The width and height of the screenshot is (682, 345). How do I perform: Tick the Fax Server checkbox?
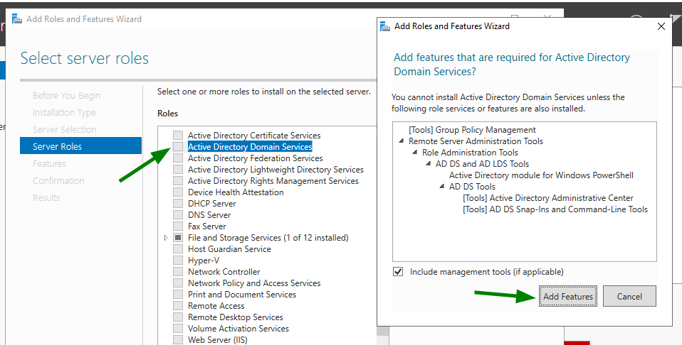coord(178,226)
